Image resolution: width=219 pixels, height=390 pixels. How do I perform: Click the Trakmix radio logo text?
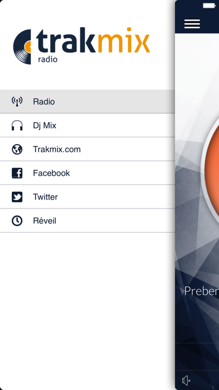pyautogui.click(x=93, y=44)
